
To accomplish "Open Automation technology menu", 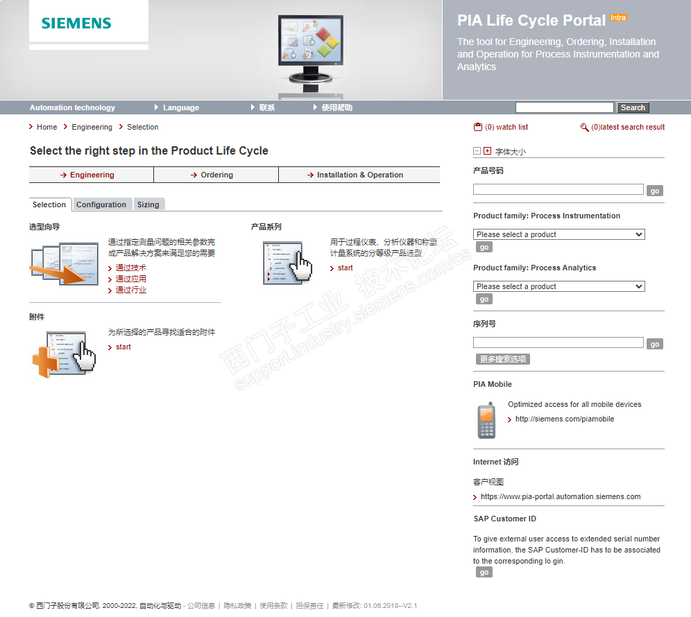I will 72,107.
